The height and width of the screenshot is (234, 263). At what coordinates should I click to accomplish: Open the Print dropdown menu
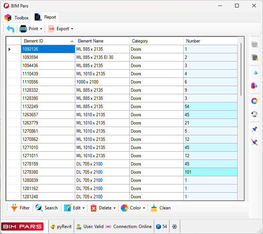31,29
